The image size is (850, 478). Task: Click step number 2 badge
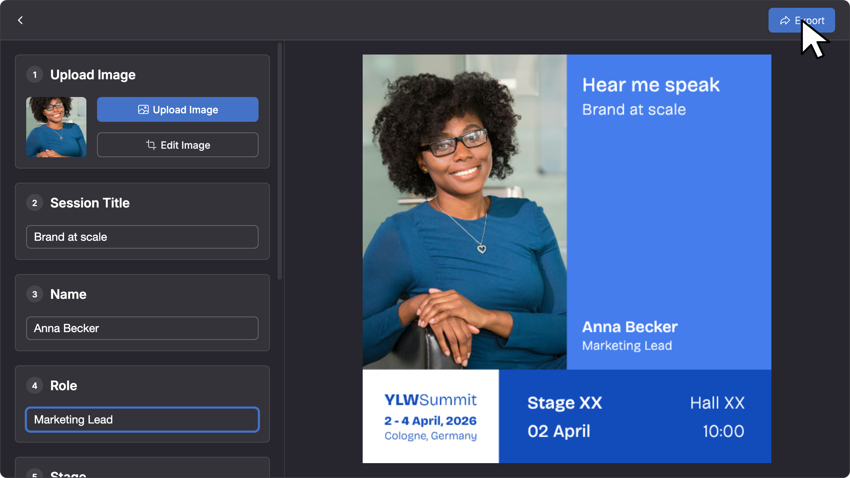(35, 203)
